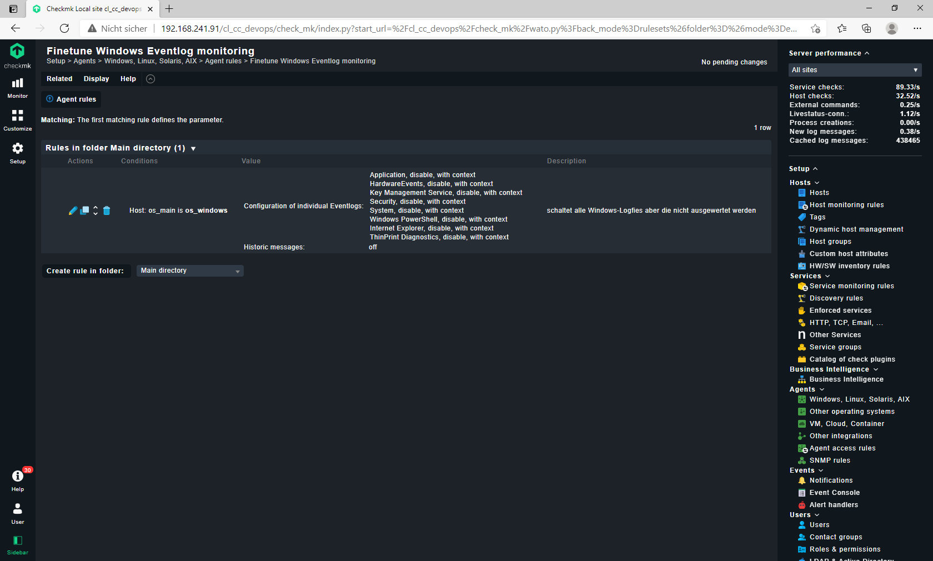This screenshot has height=561, width=933.
Task: Delete the rule via trash can icon
Action: tap(107, 211)
